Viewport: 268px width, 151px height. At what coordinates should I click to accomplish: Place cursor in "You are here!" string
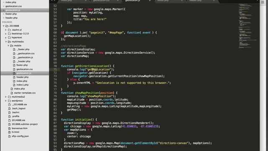[x=95, y=19]
